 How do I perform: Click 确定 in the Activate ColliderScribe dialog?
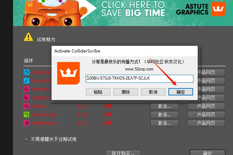(181, 92)
